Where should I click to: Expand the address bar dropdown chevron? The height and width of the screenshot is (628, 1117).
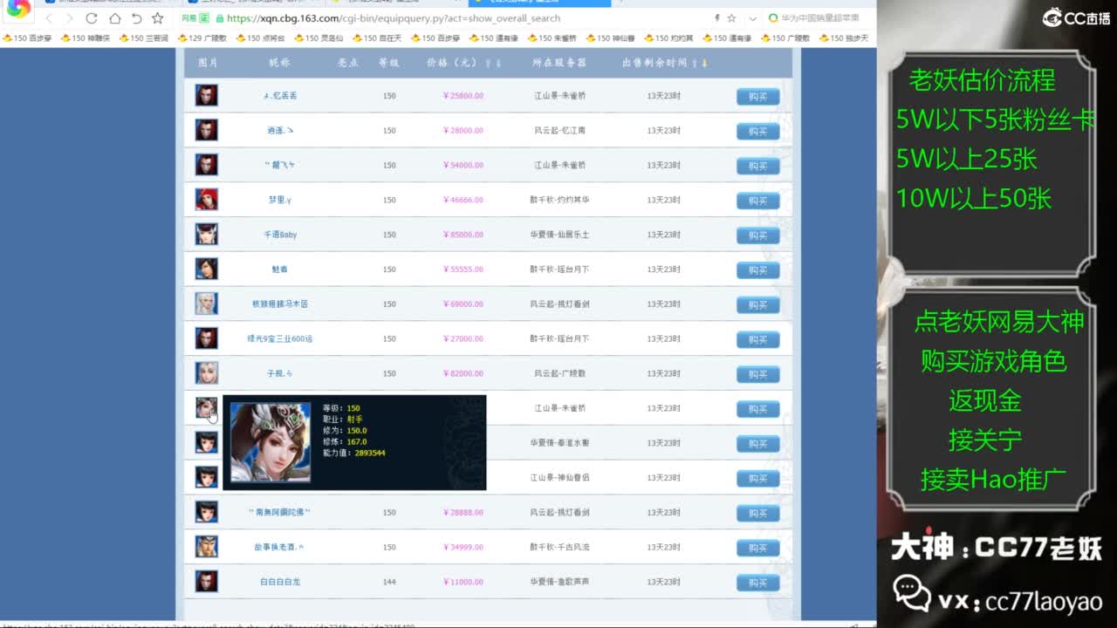pos(751,18)
